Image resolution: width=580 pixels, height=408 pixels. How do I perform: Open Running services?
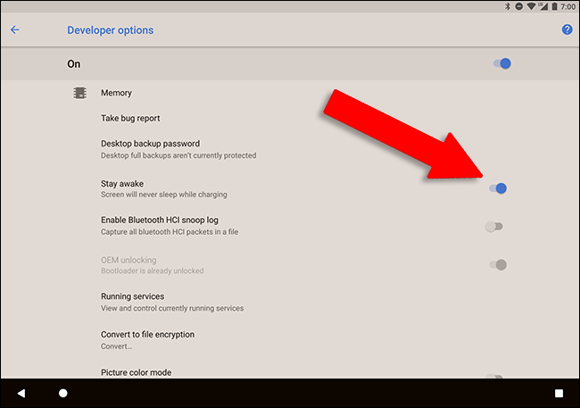pos(132,296)
